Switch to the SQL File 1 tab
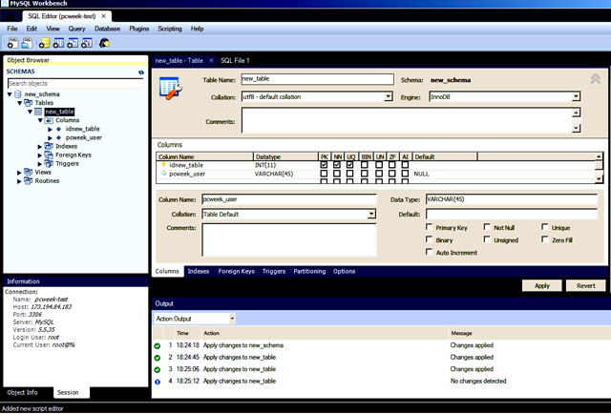 click(235, 60)
